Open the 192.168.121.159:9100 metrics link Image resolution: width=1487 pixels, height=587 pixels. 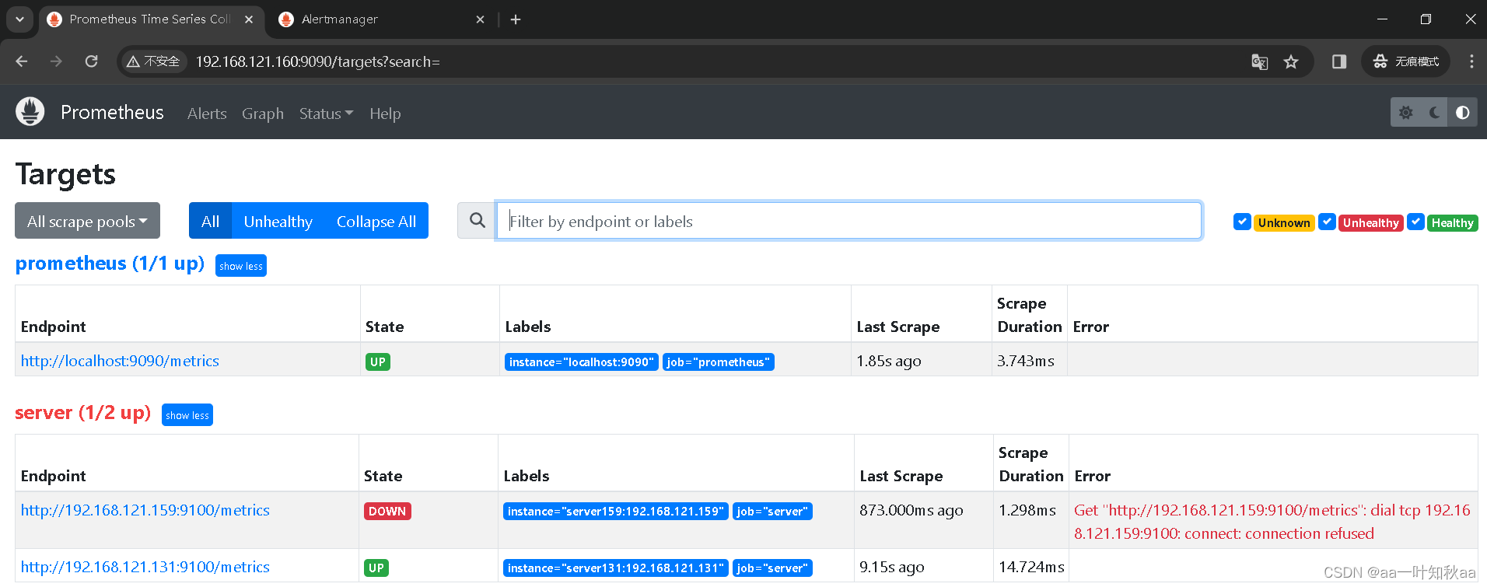[x=145, y=510]
